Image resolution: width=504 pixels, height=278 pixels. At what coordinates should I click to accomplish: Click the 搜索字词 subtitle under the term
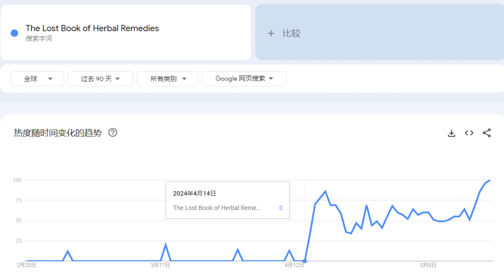39,39
